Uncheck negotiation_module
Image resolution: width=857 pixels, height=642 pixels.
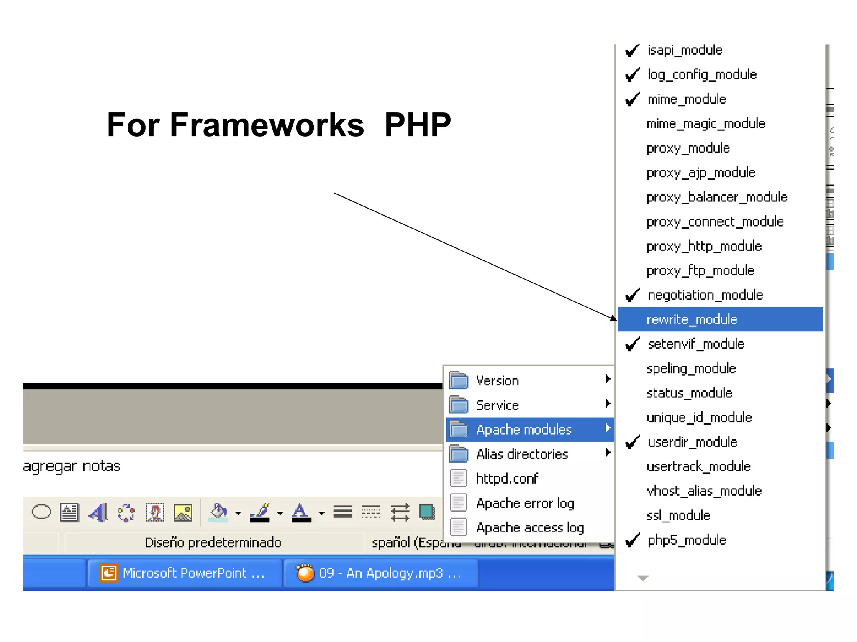pos(720,295)
